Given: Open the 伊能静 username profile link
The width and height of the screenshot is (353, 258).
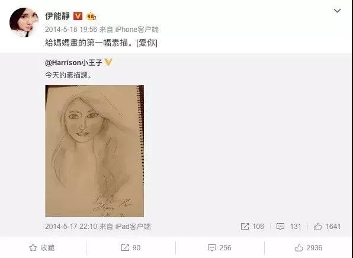Looking at the screenshot, I should (x=57, y=16).
